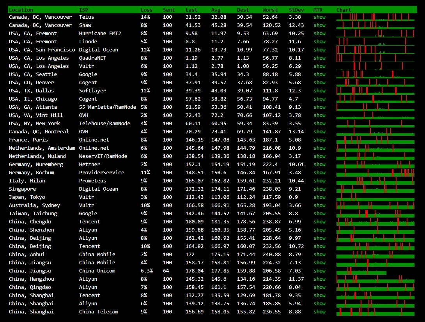Open 'show' link for Nuland WeservIT/RamNode
Image resolution: width=425 pixels, height=322 pixels.
[319, 156]
